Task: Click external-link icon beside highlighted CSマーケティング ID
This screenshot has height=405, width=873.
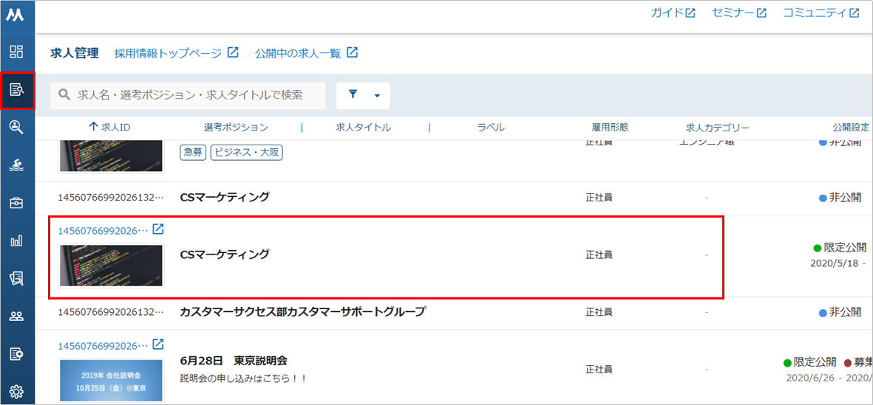Action: (x=158, y=229)
